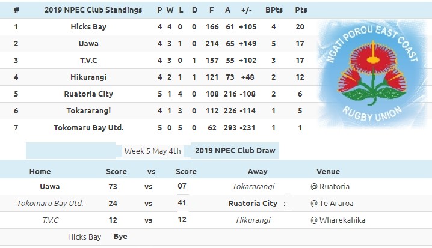Click Ruatoria City in the standings table

[88, 94]
